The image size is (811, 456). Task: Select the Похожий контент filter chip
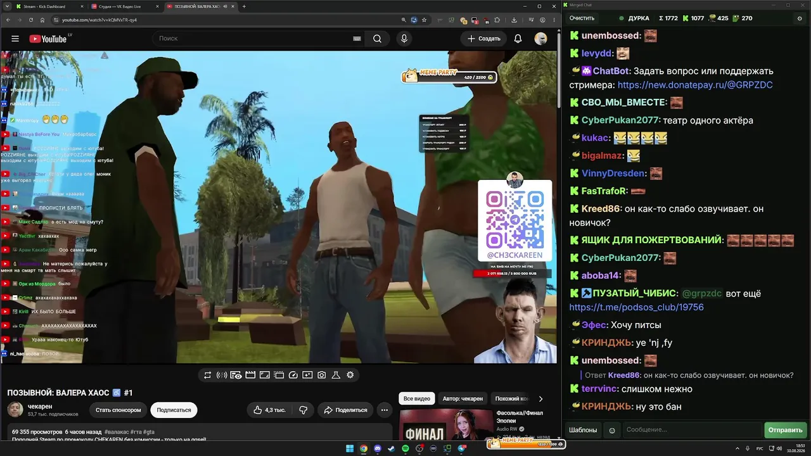point(511,399)
